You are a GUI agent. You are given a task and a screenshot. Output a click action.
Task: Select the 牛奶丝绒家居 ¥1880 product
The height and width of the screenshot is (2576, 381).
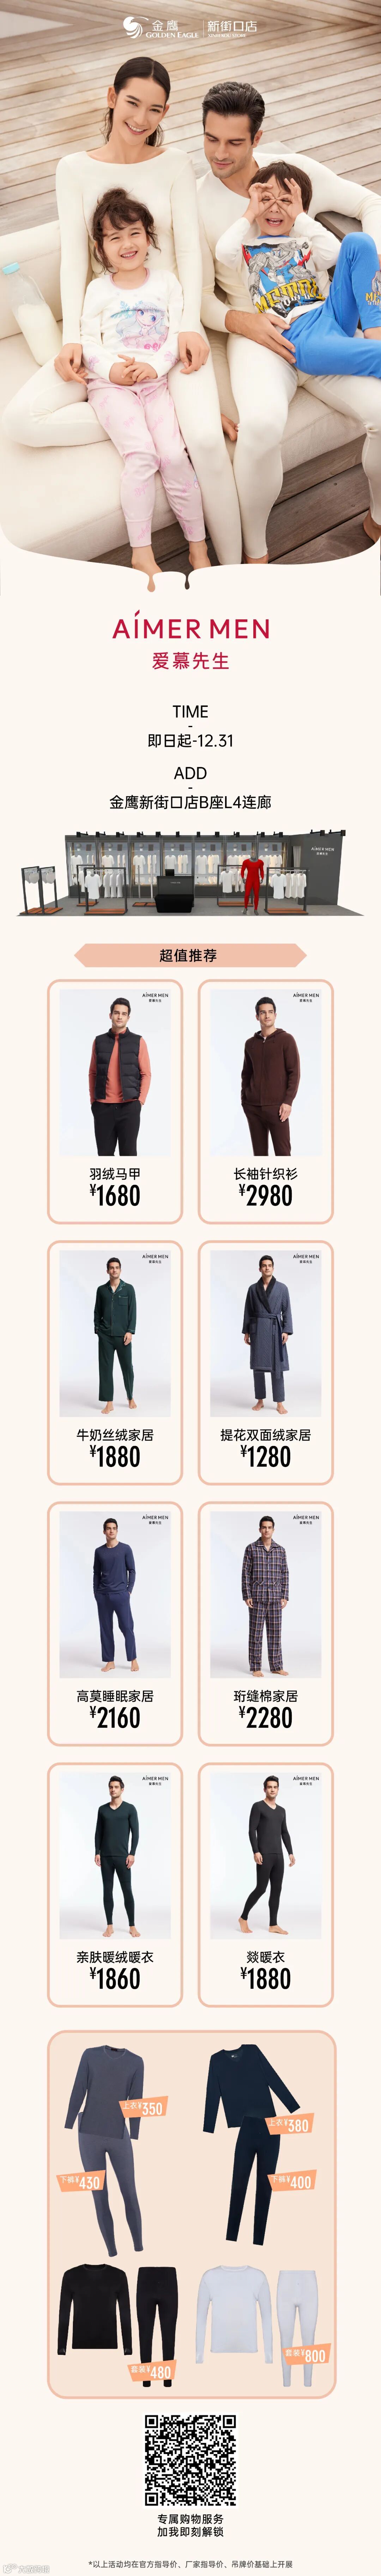[x=115, y=1362]
